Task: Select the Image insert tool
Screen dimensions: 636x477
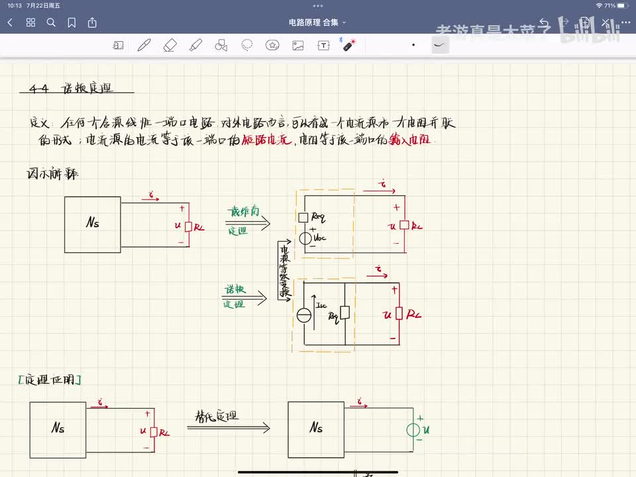Action: click(298, 46)
